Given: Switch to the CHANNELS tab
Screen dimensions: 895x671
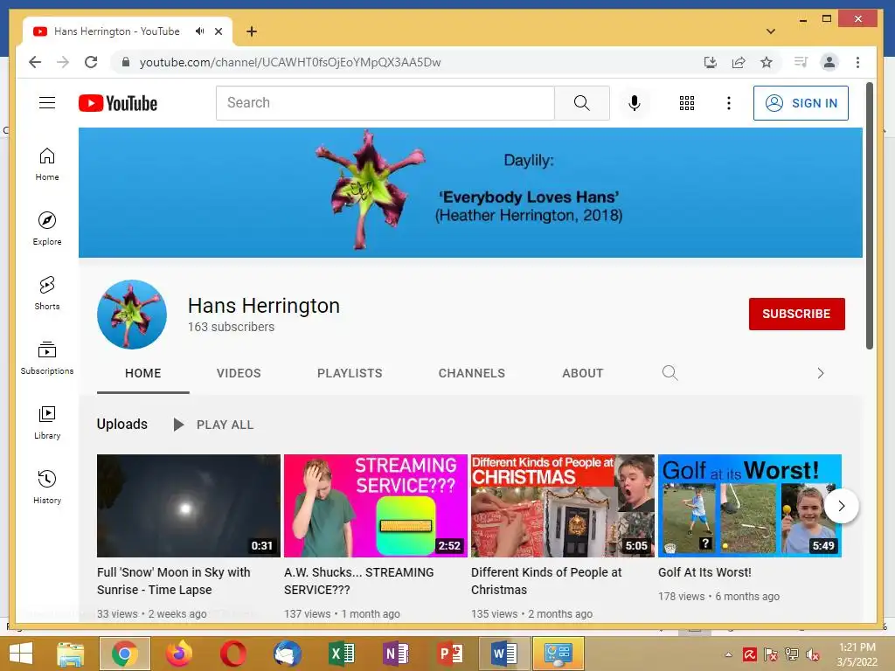Looking at the screenshot, I should pos(471,374).
